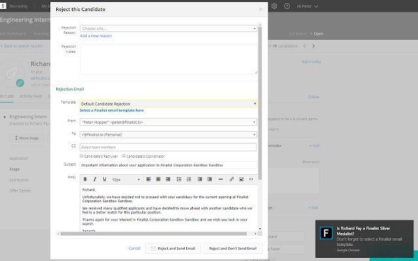Viewport: 418px width, 261px height.
Task: Switch to the On 1 Job tab
Action: tap(7, 96)
